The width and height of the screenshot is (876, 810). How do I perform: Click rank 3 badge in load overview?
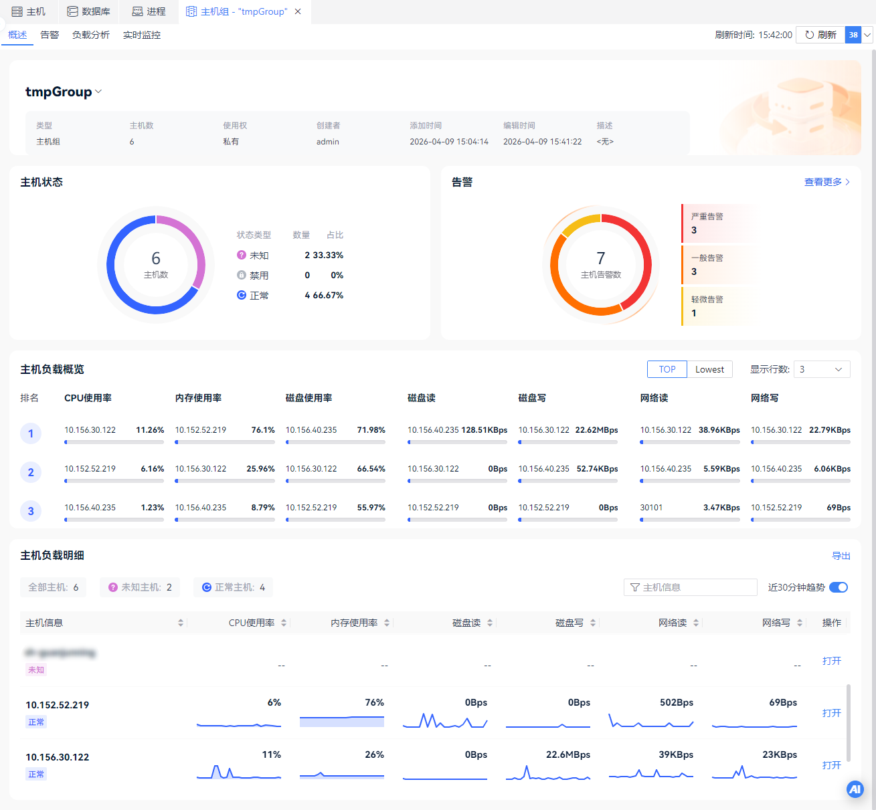(31, 511)
